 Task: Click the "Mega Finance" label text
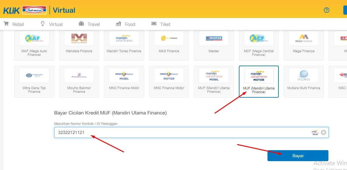tap(304, 51)
